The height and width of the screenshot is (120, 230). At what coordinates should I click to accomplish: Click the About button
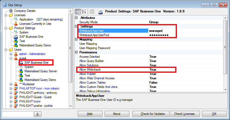click(117, 114)
